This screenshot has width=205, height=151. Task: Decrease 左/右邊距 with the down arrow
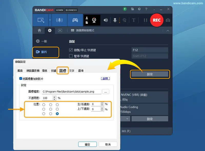point(102,105)
